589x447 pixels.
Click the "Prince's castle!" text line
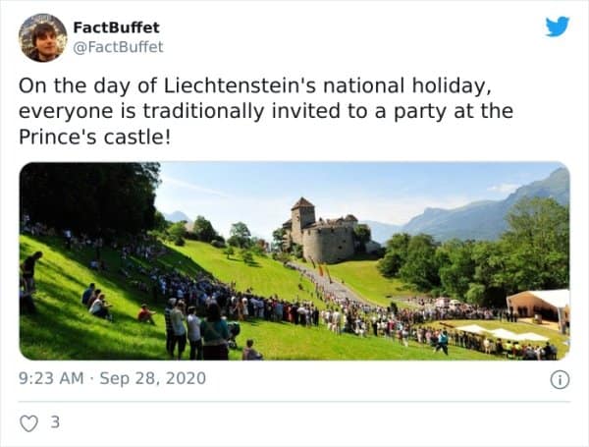coord(95,137)
